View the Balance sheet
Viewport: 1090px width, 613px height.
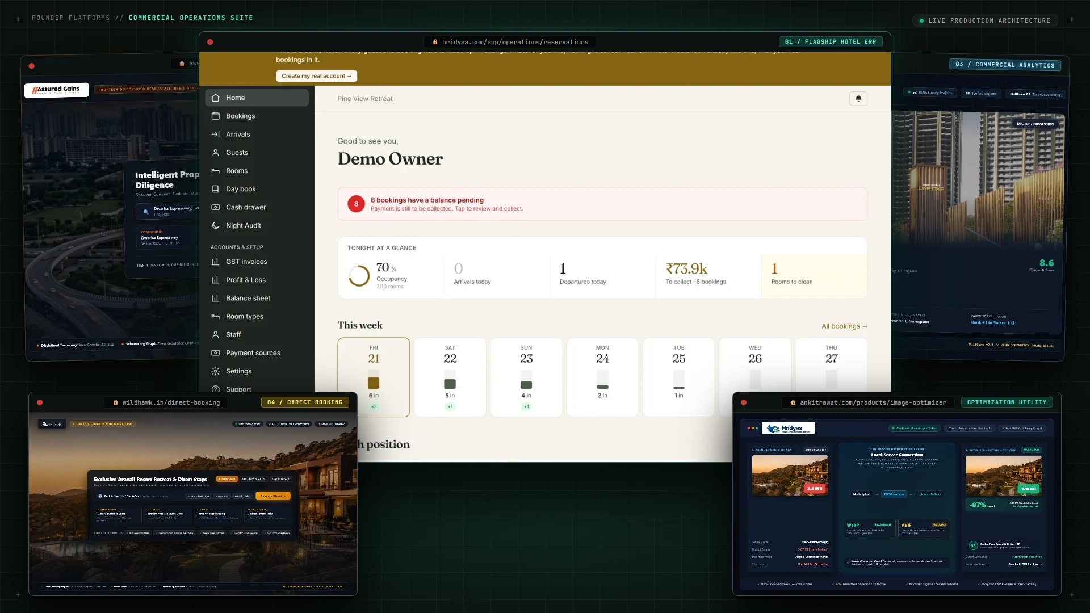(257, 298)
